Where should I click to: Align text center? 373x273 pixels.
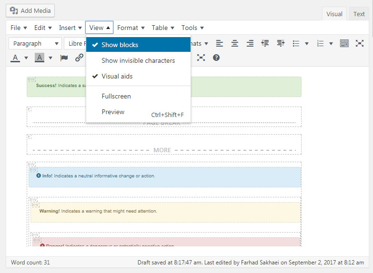235,43
